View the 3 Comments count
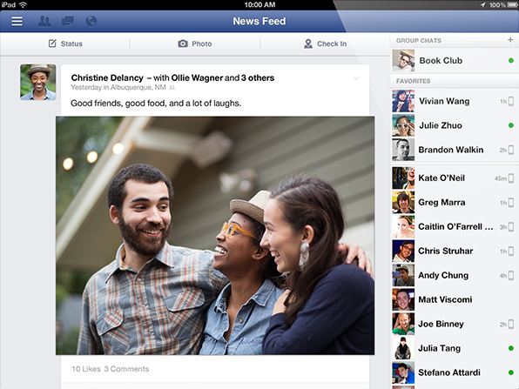Screen dimensions: 519x389 [x=126, y=369]
